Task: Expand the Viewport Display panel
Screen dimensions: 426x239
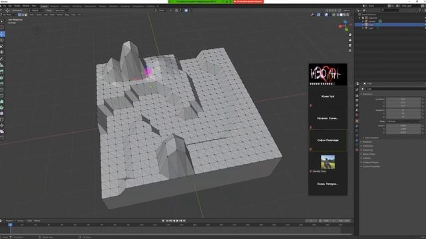Action: [370, 162]
